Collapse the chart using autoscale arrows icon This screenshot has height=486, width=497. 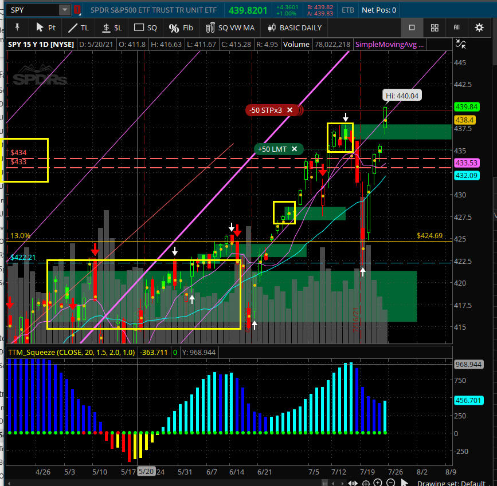pos(460,44)
